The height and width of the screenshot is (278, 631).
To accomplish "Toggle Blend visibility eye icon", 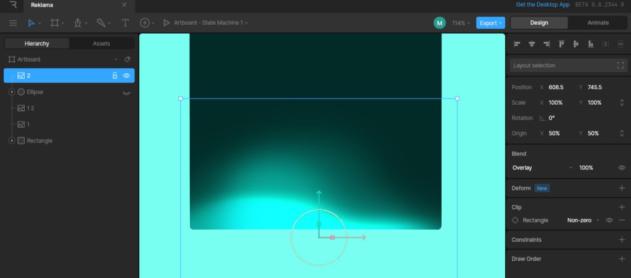I will click(622, 168).
